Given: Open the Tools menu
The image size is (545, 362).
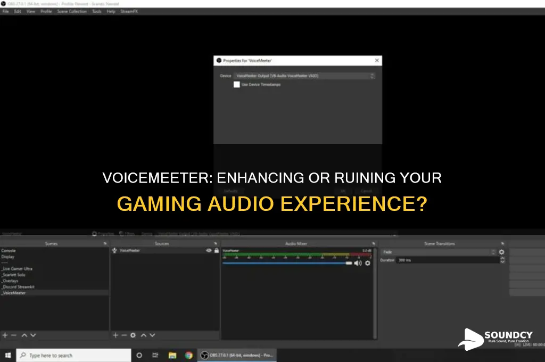Looking at the screenshot, I should [x=97, y=12].
